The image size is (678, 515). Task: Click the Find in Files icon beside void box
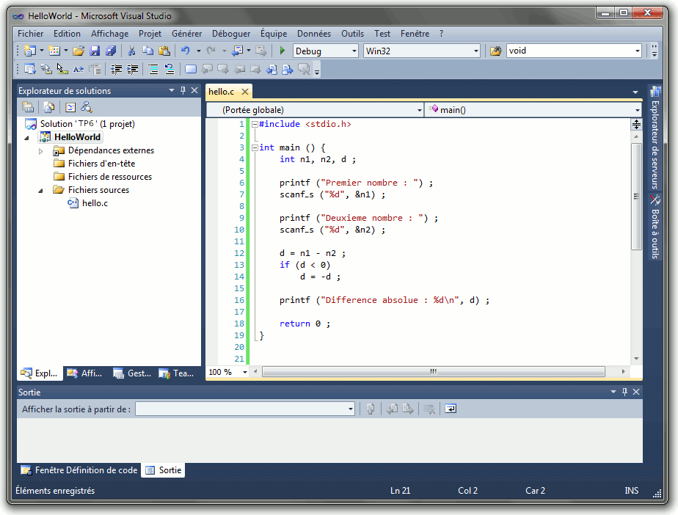pos(495,51)
